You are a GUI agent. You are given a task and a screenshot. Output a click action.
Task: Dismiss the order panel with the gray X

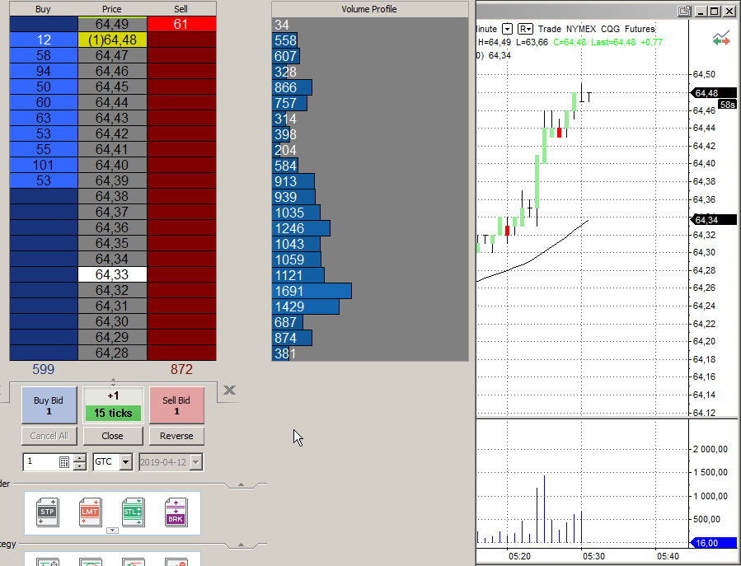(x=229, y=391)
